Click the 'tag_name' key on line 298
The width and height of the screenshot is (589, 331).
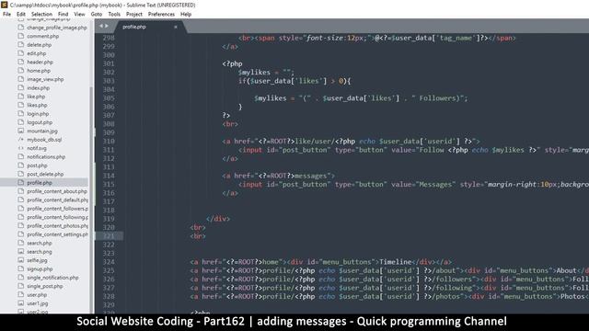[x=456, y=38]
